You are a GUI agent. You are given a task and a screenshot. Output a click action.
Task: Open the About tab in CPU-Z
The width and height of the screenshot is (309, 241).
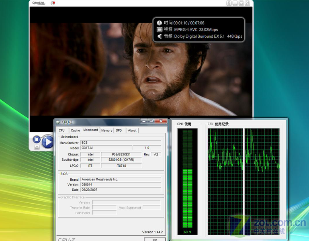pyautogui.click(x=132, y=130)
